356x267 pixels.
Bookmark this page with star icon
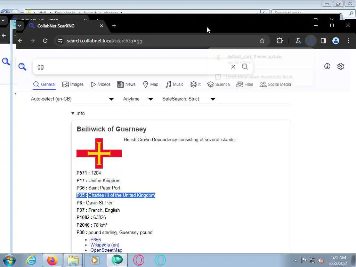tap(262, 41)
